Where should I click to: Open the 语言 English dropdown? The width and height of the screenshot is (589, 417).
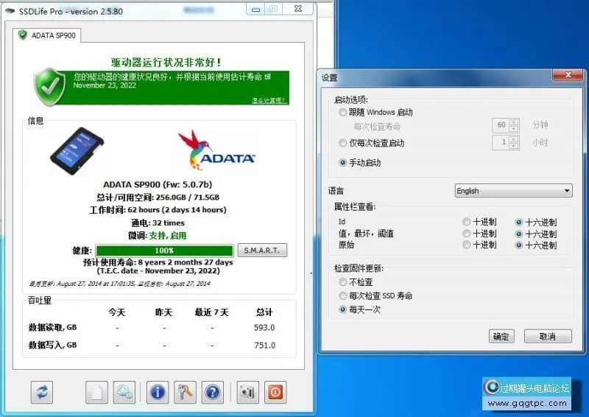click(513, 191)
